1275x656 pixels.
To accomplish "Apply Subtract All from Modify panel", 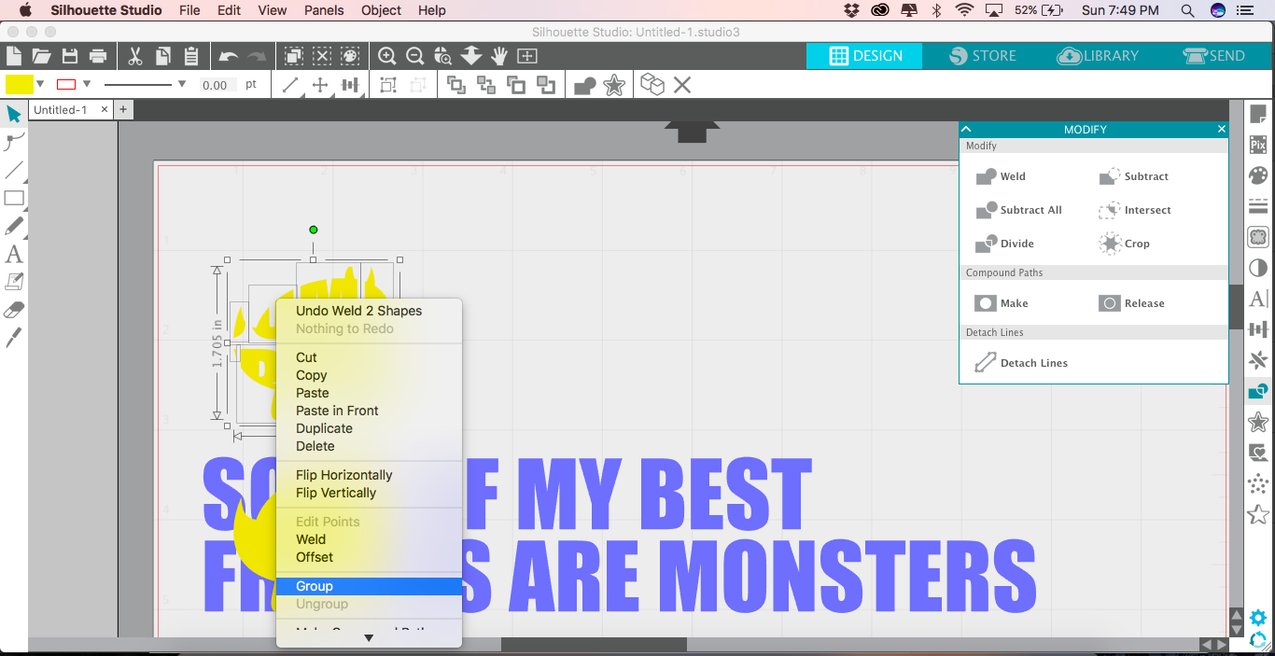I will click(987, 210).
